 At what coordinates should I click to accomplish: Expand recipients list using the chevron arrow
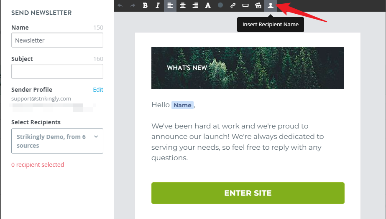pos(96,137)
